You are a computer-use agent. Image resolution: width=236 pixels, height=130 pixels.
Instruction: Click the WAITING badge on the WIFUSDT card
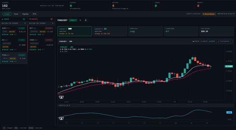[x=42, y=32]
